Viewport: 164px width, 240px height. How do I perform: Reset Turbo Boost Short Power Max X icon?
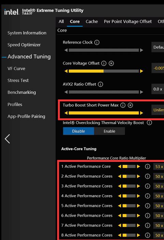pos(130,105)
